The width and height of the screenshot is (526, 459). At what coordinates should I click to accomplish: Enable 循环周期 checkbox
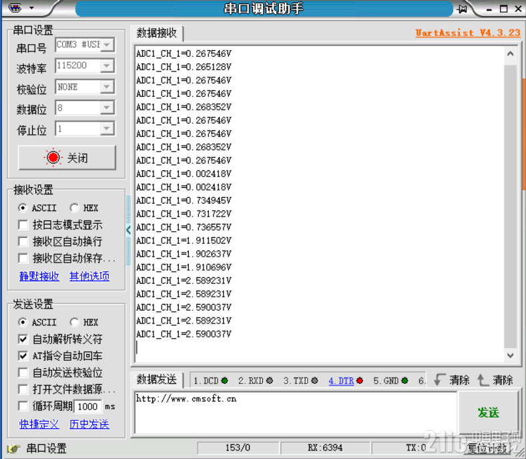pos(23,406)
